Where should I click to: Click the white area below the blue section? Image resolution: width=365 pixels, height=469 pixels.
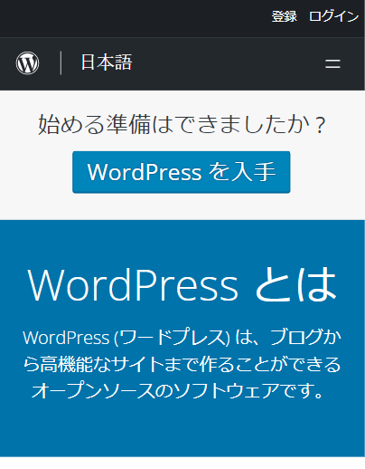[x=182, y=463]
